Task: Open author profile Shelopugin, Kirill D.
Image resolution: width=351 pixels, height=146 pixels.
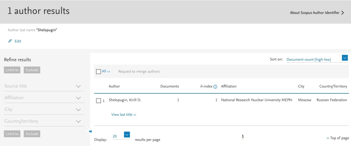Action: pos(125,100)
